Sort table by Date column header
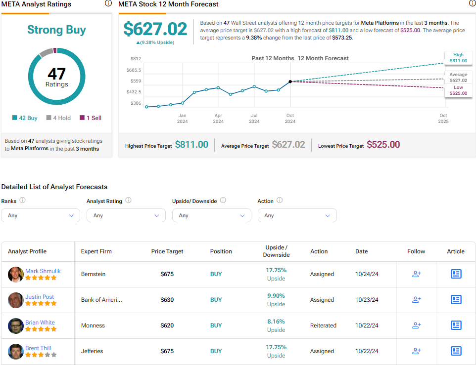 [361, 251]
